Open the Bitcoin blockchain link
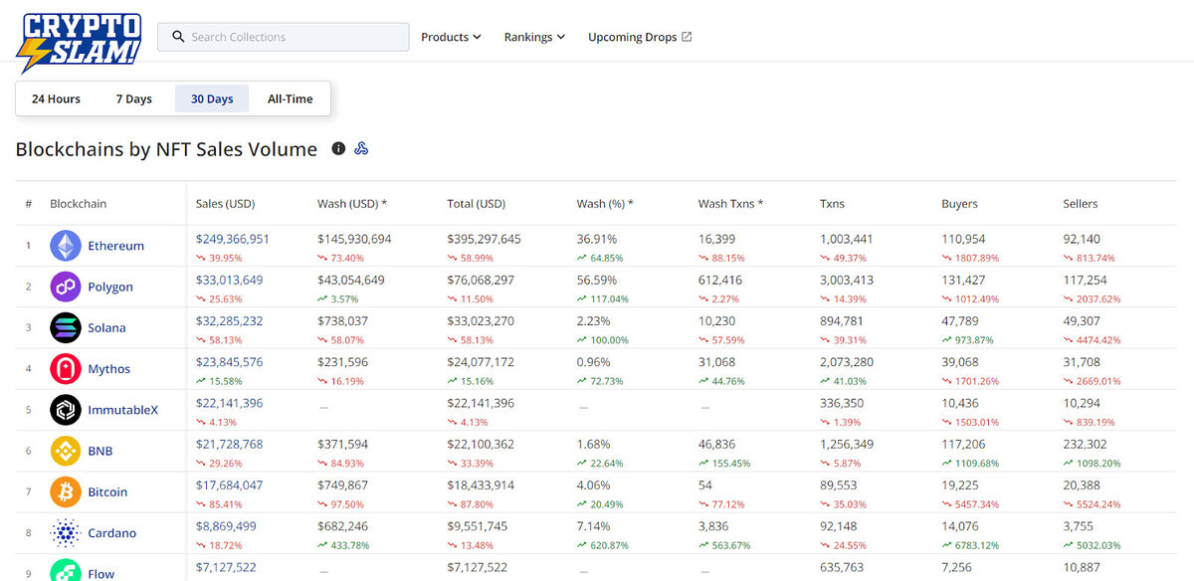This screenshot has width=1194, height=581. [x=107, y=491]
